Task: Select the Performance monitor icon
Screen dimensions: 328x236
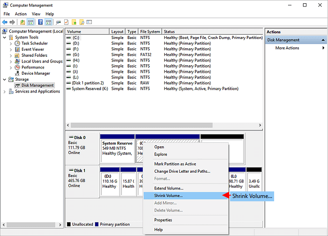Action: tap(17, 68)
